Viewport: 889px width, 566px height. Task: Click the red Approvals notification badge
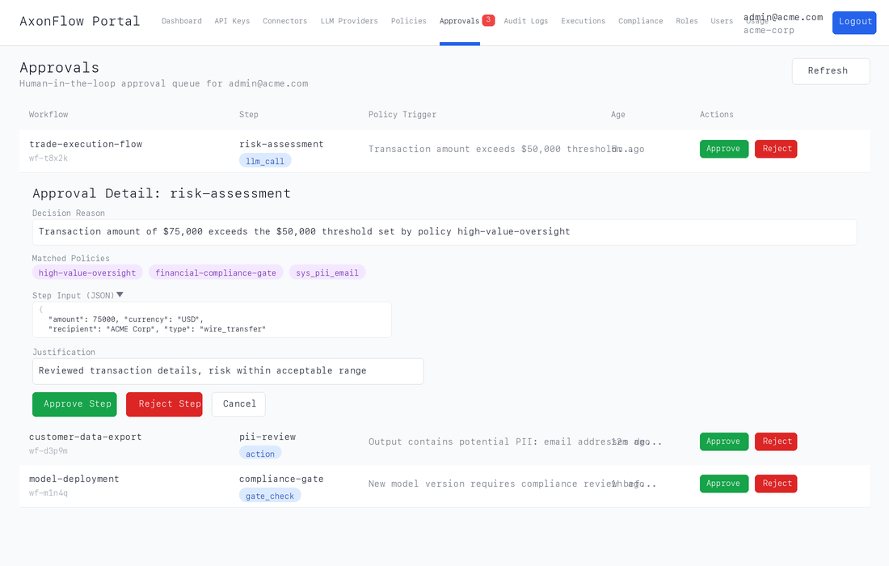coord(487,21)
